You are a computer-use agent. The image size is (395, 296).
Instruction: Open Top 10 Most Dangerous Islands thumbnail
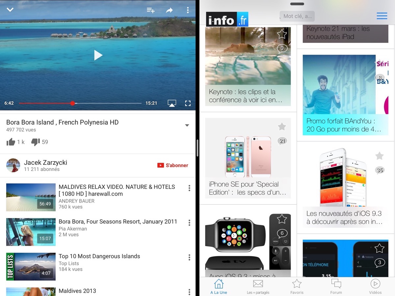coord(31,266)
